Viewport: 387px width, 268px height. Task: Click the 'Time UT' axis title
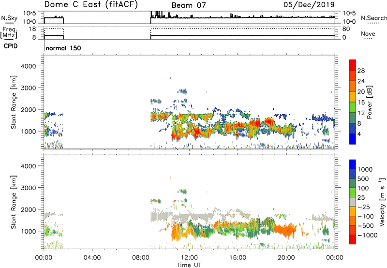coord(189,265)
